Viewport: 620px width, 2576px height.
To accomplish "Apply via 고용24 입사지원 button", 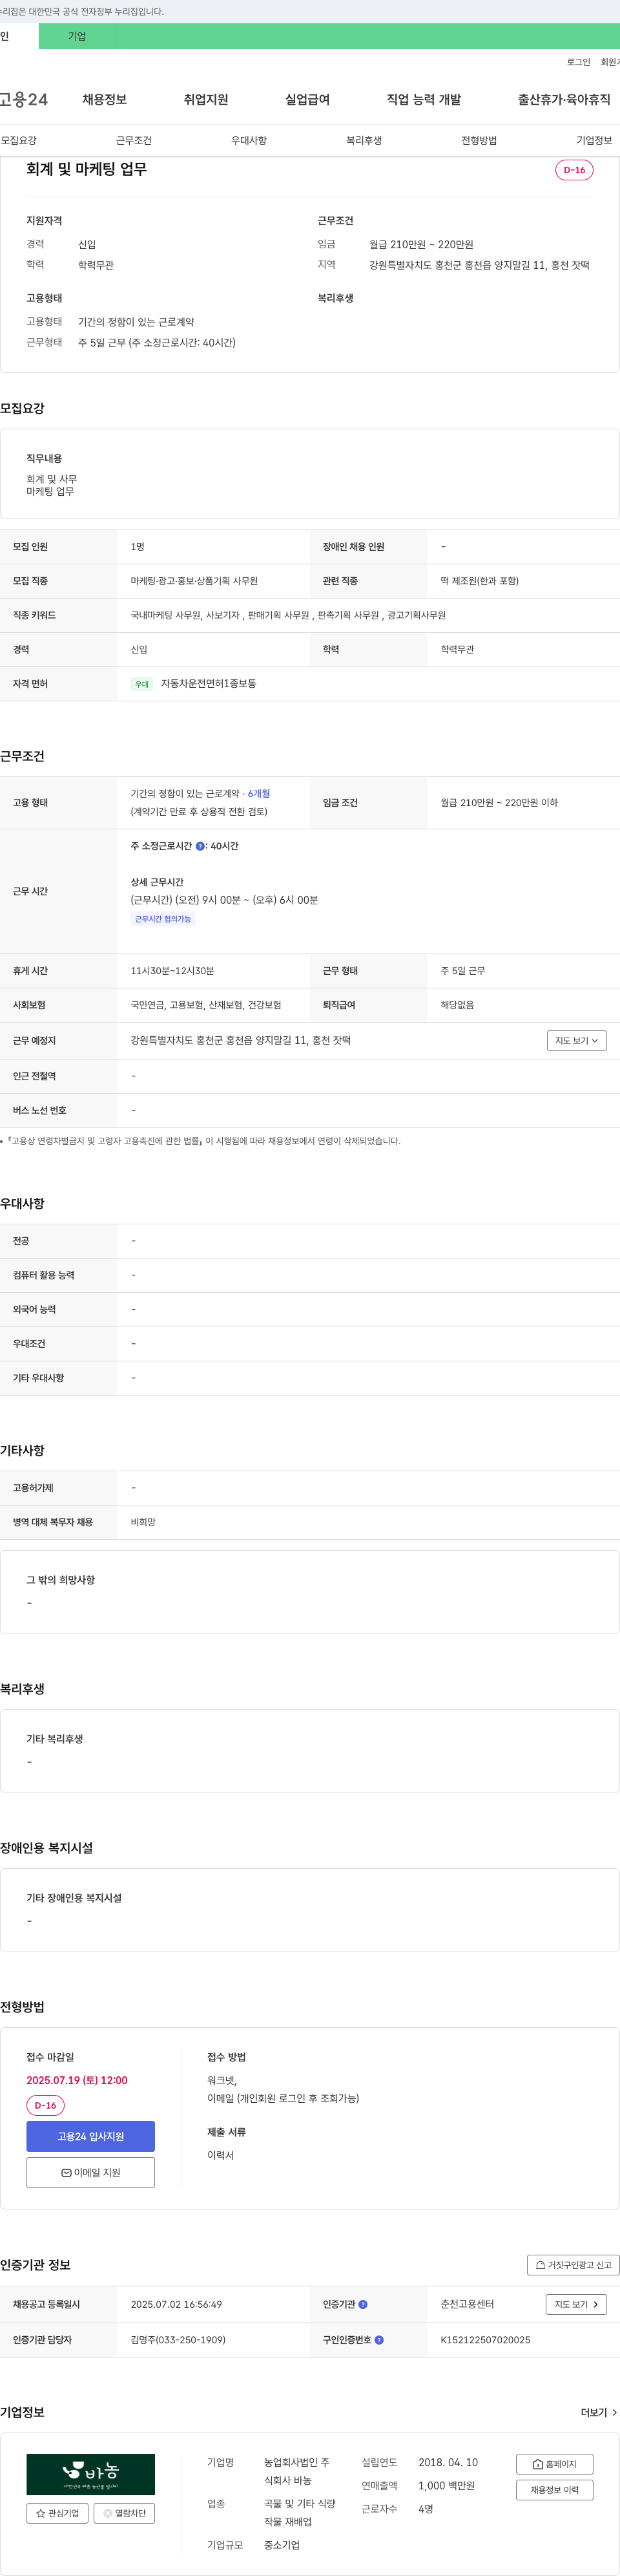I will point(91,2136).
